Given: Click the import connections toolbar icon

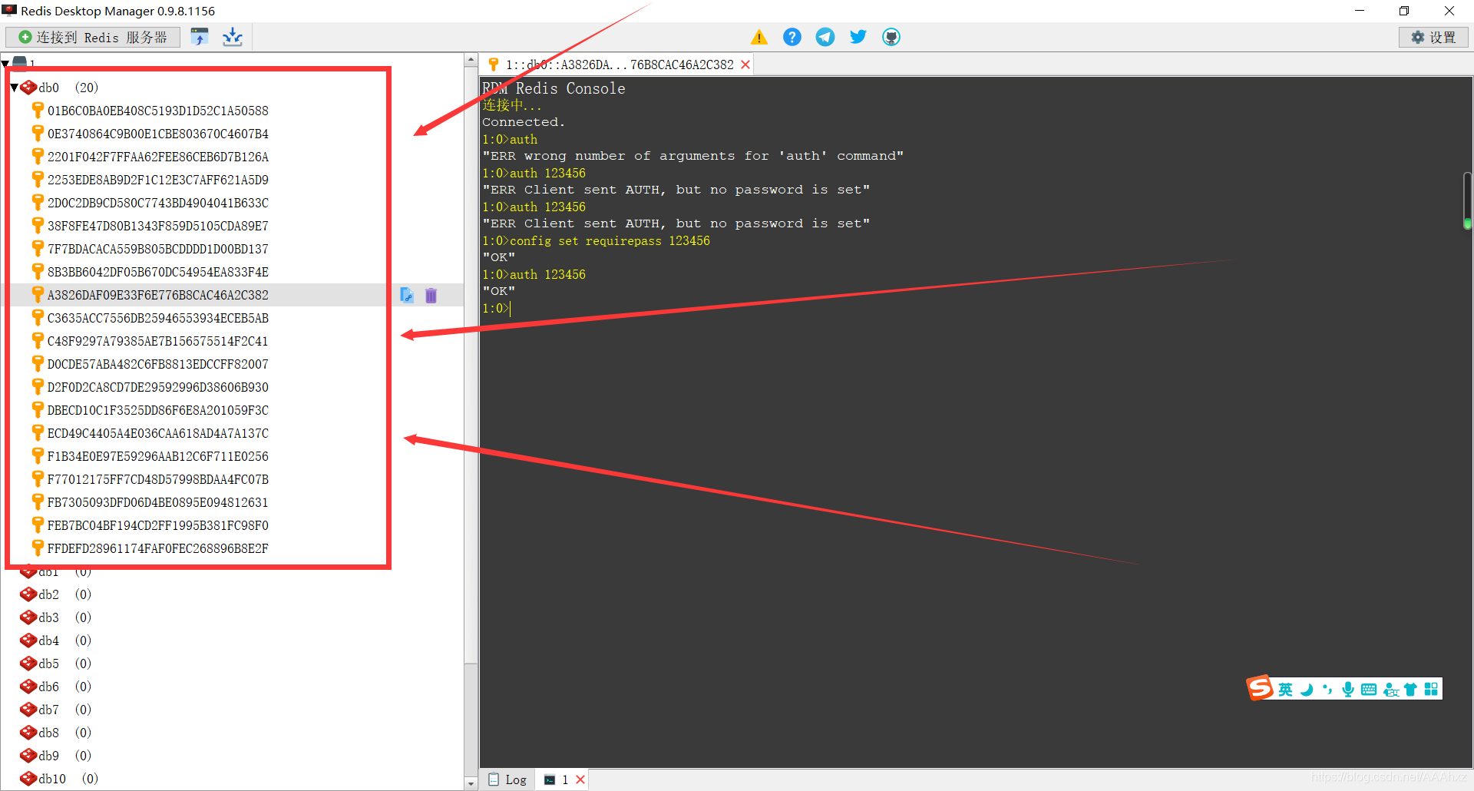Looking at the screenshot, I should (200, 37).
